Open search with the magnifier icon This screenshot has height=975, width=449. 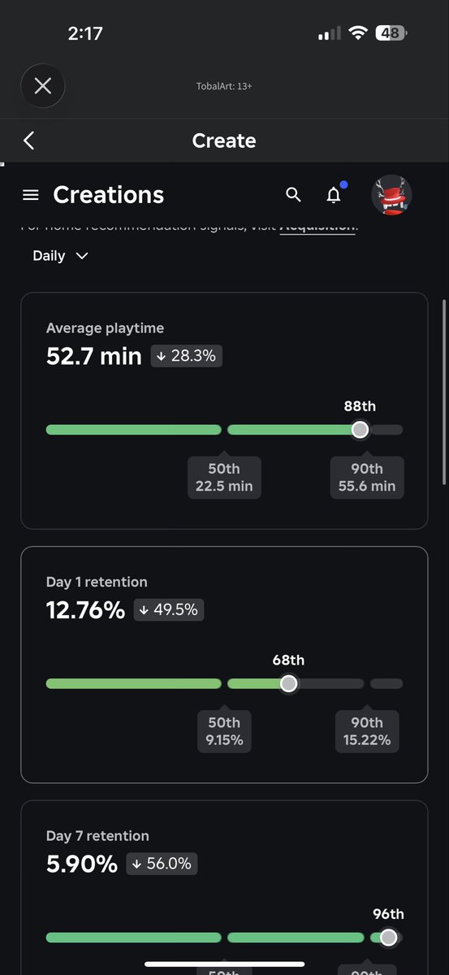click(294, 195)
